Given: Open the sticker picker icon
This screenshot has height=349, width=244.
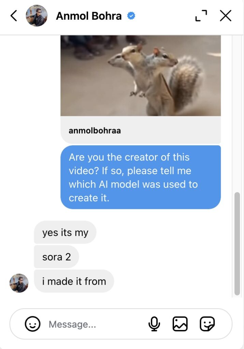Looking at the screenshot, I should [207, 324].
